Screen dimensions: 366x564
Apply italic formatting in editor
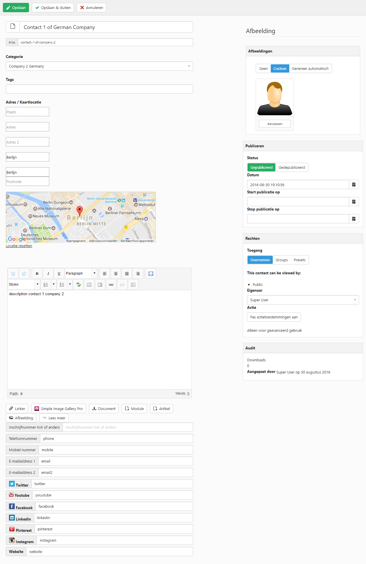click(48, 273)
